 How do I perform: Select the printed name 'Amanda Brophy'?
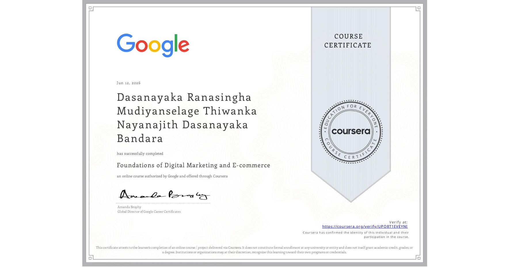(129, 207)
